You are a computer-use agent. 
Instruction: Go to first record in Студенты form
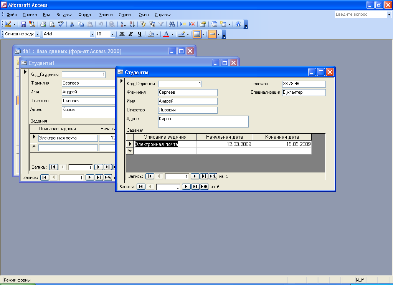[141, 187]
